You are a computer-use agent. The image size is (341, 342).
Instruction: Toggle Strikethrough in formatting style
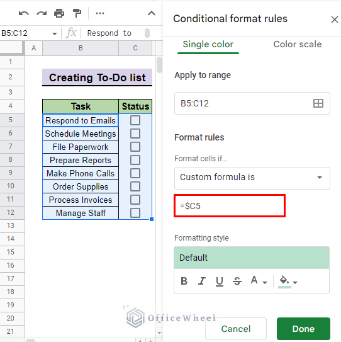pos(237,281)
